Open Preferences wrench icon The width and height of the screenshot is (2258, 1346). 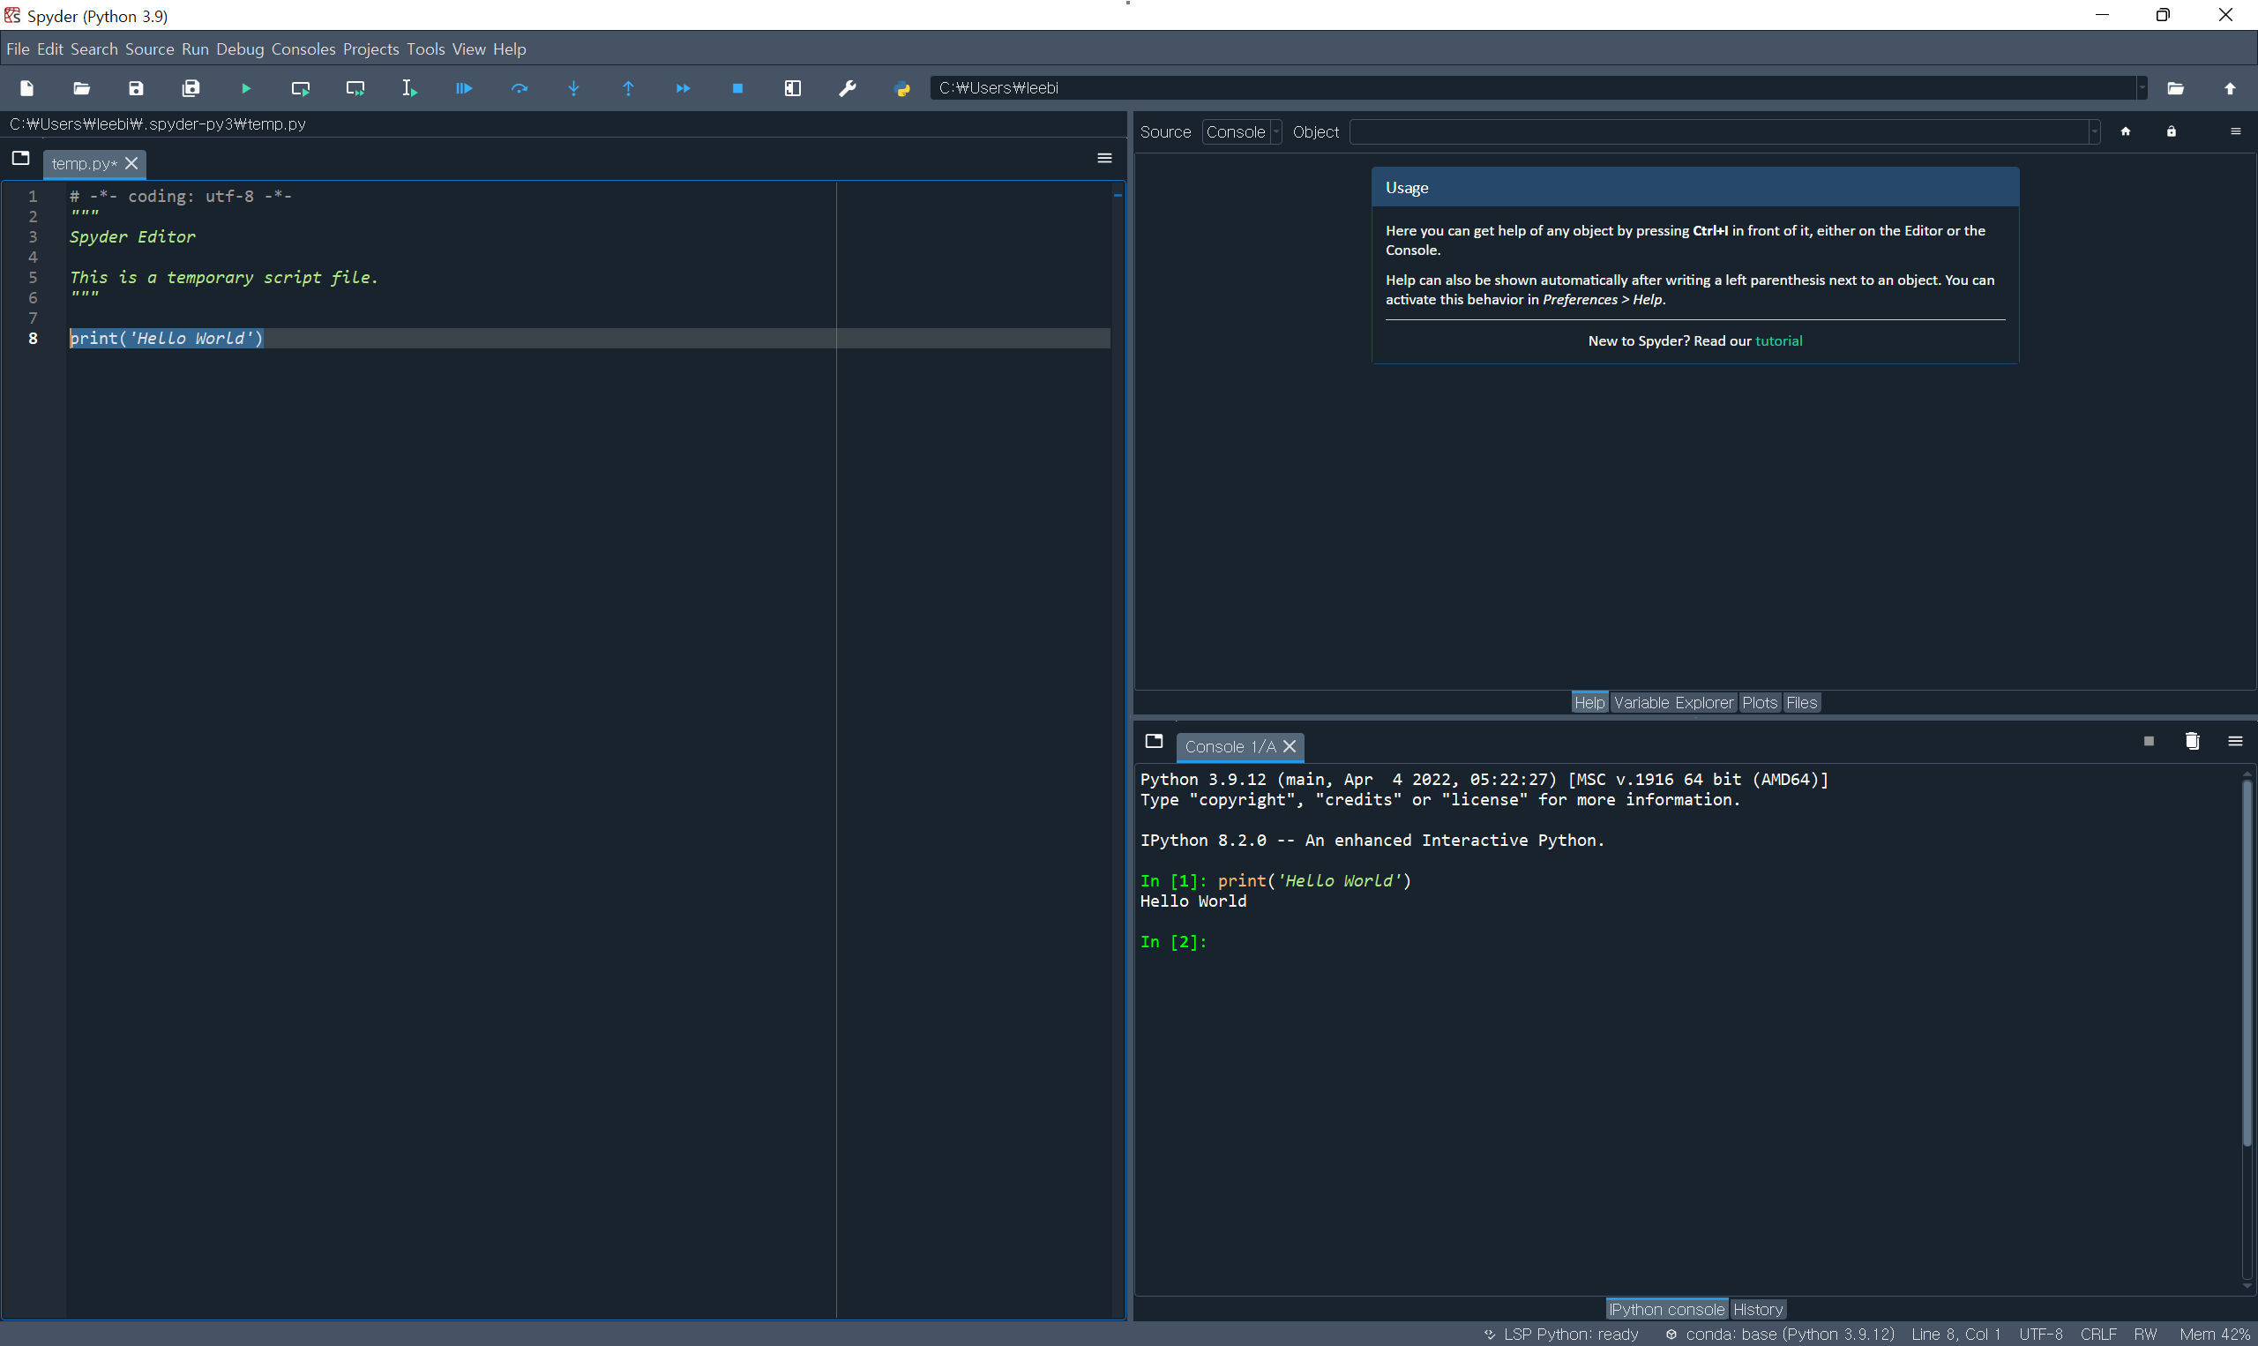pos(847,88)
